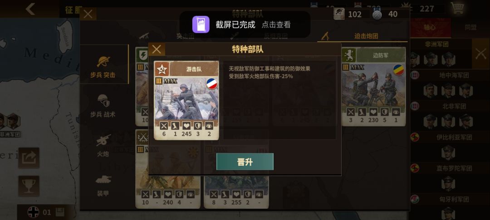Click the 晋升 promote button
This screenshot has width=490, height=220.
[x=245, y=162]
